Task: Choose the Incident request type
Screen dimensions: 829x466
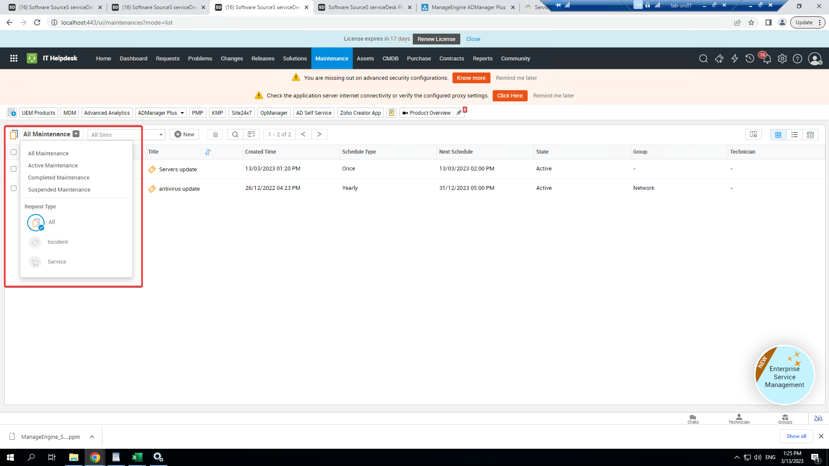Action: [57, 242]
